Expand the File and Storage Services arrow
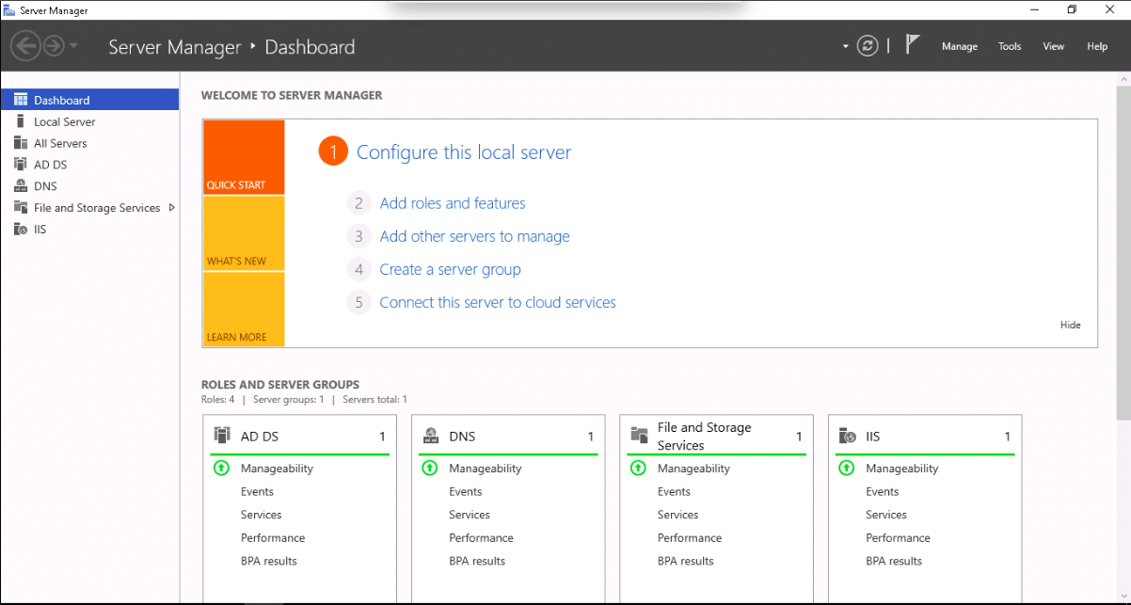Screen dimensions: 1131x605 pyautogui.click(x=171, y=208)
